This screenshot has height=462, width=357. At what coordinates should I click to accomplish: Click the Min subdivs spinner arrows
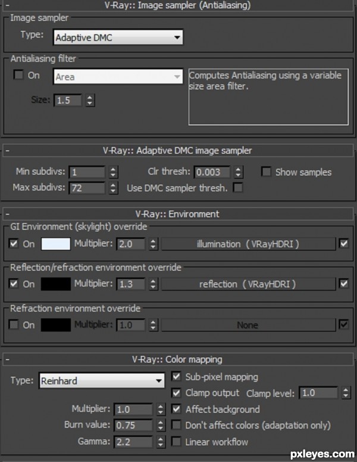tap(113, 172)
